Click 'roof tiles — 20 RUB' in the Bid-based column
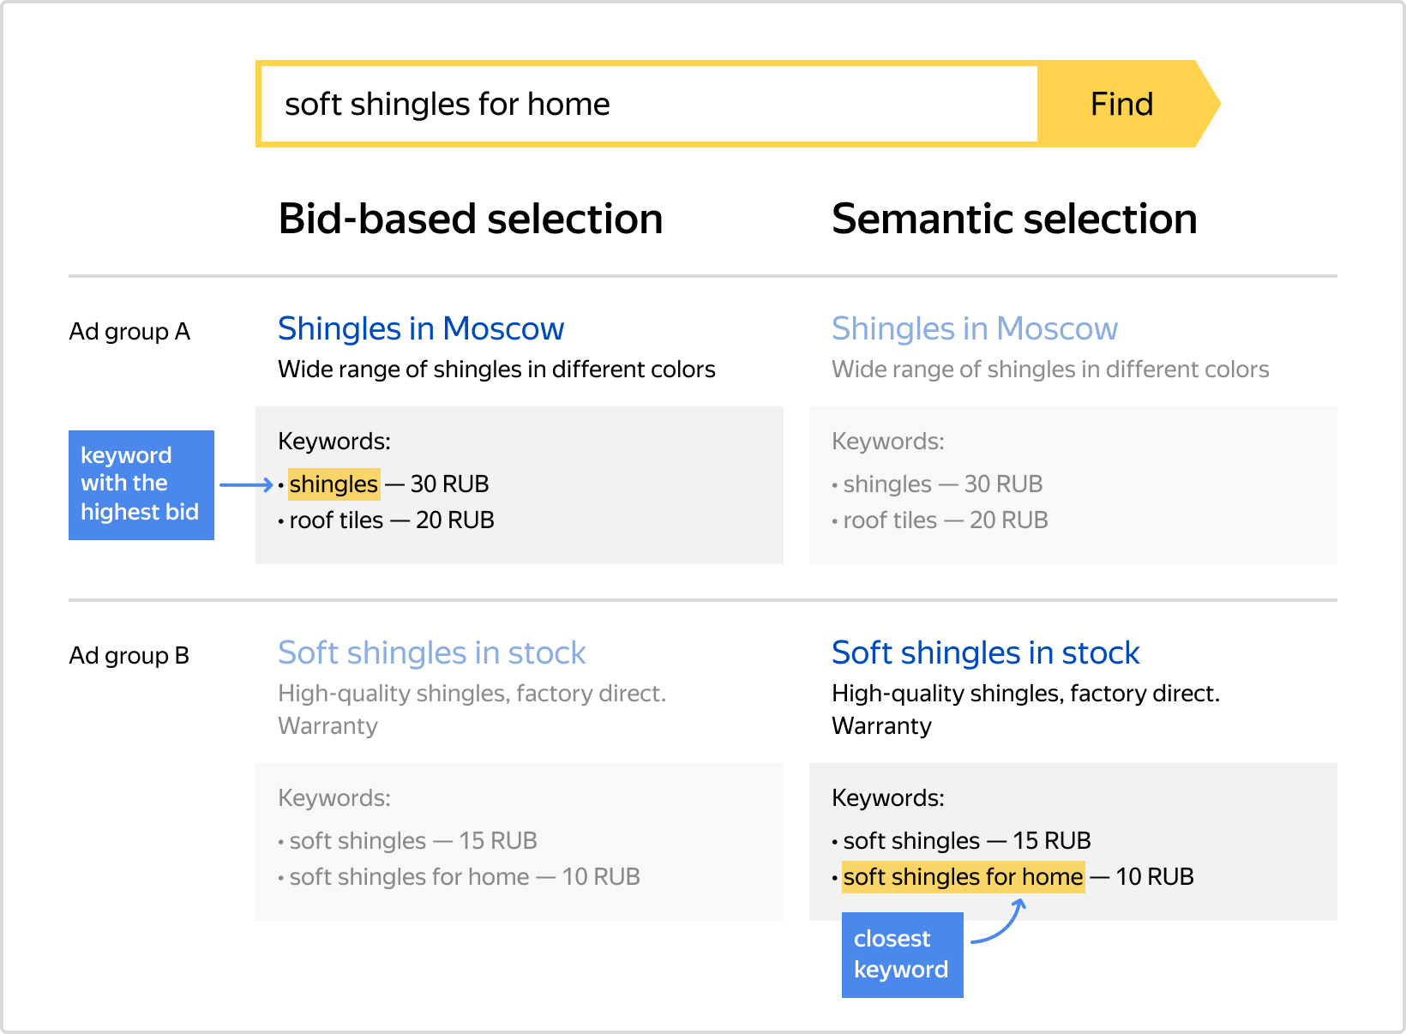Viewport: 1406px width, 1034px height. point(391,520)
